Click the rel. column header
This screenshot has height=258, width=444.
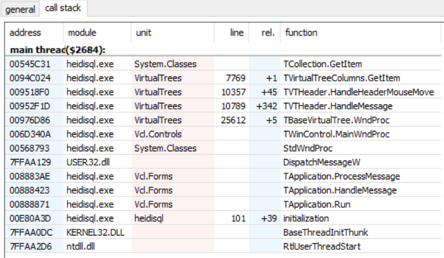tap(265, 33)
